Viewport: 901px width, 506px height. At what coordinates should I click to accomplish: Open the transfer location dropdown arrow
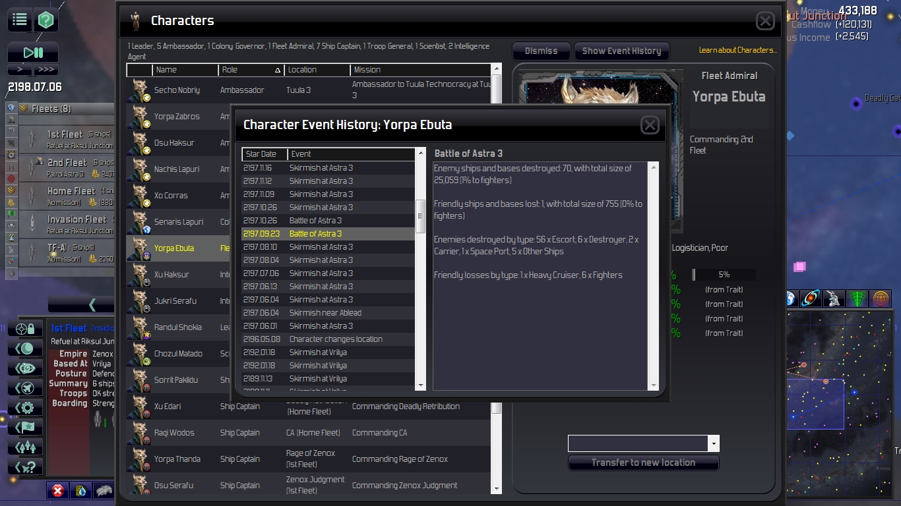[713, 443]
